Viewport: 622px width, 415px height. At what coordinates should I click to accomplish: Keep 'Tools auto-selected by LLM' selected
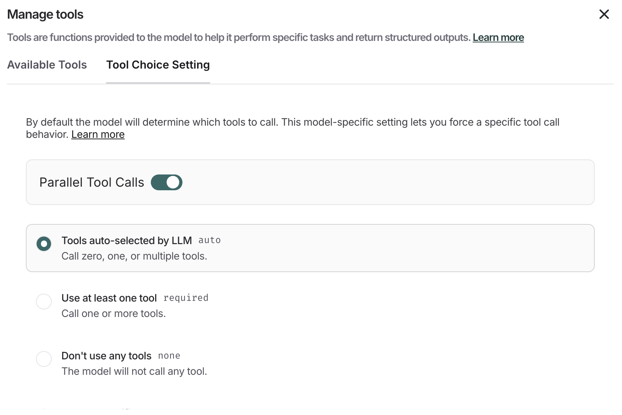[43, 244]
